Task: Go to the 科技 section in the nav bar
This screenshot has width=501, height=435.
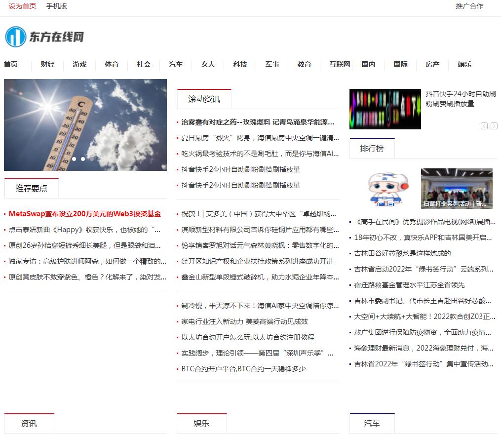Action: coord(240,64)
